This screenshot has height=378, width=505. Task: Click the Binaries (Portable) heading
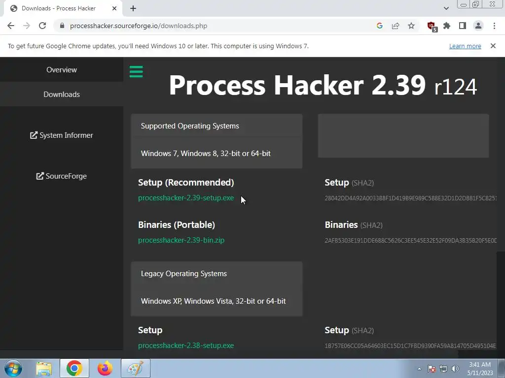[x=177, y=224]
